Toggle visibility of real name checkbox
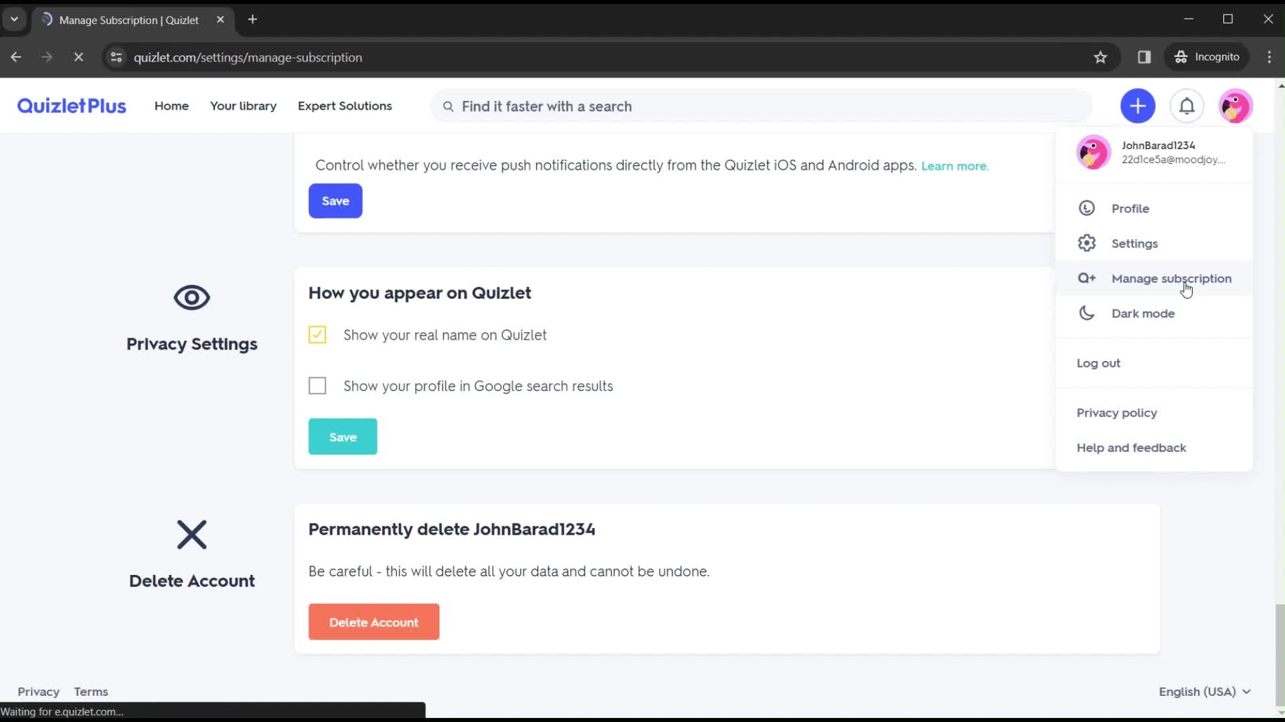The height and width of the screenshot is (722, 1285). pos(318,334)
